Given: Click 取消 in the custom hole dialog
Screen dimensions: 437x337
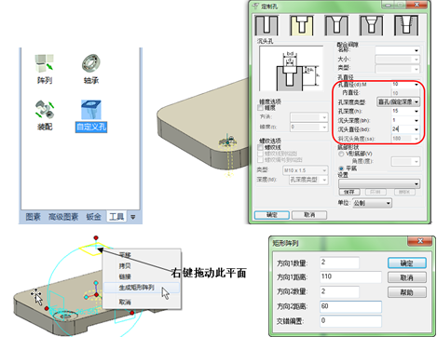Looking at the screenshot, I should (309, 215).
